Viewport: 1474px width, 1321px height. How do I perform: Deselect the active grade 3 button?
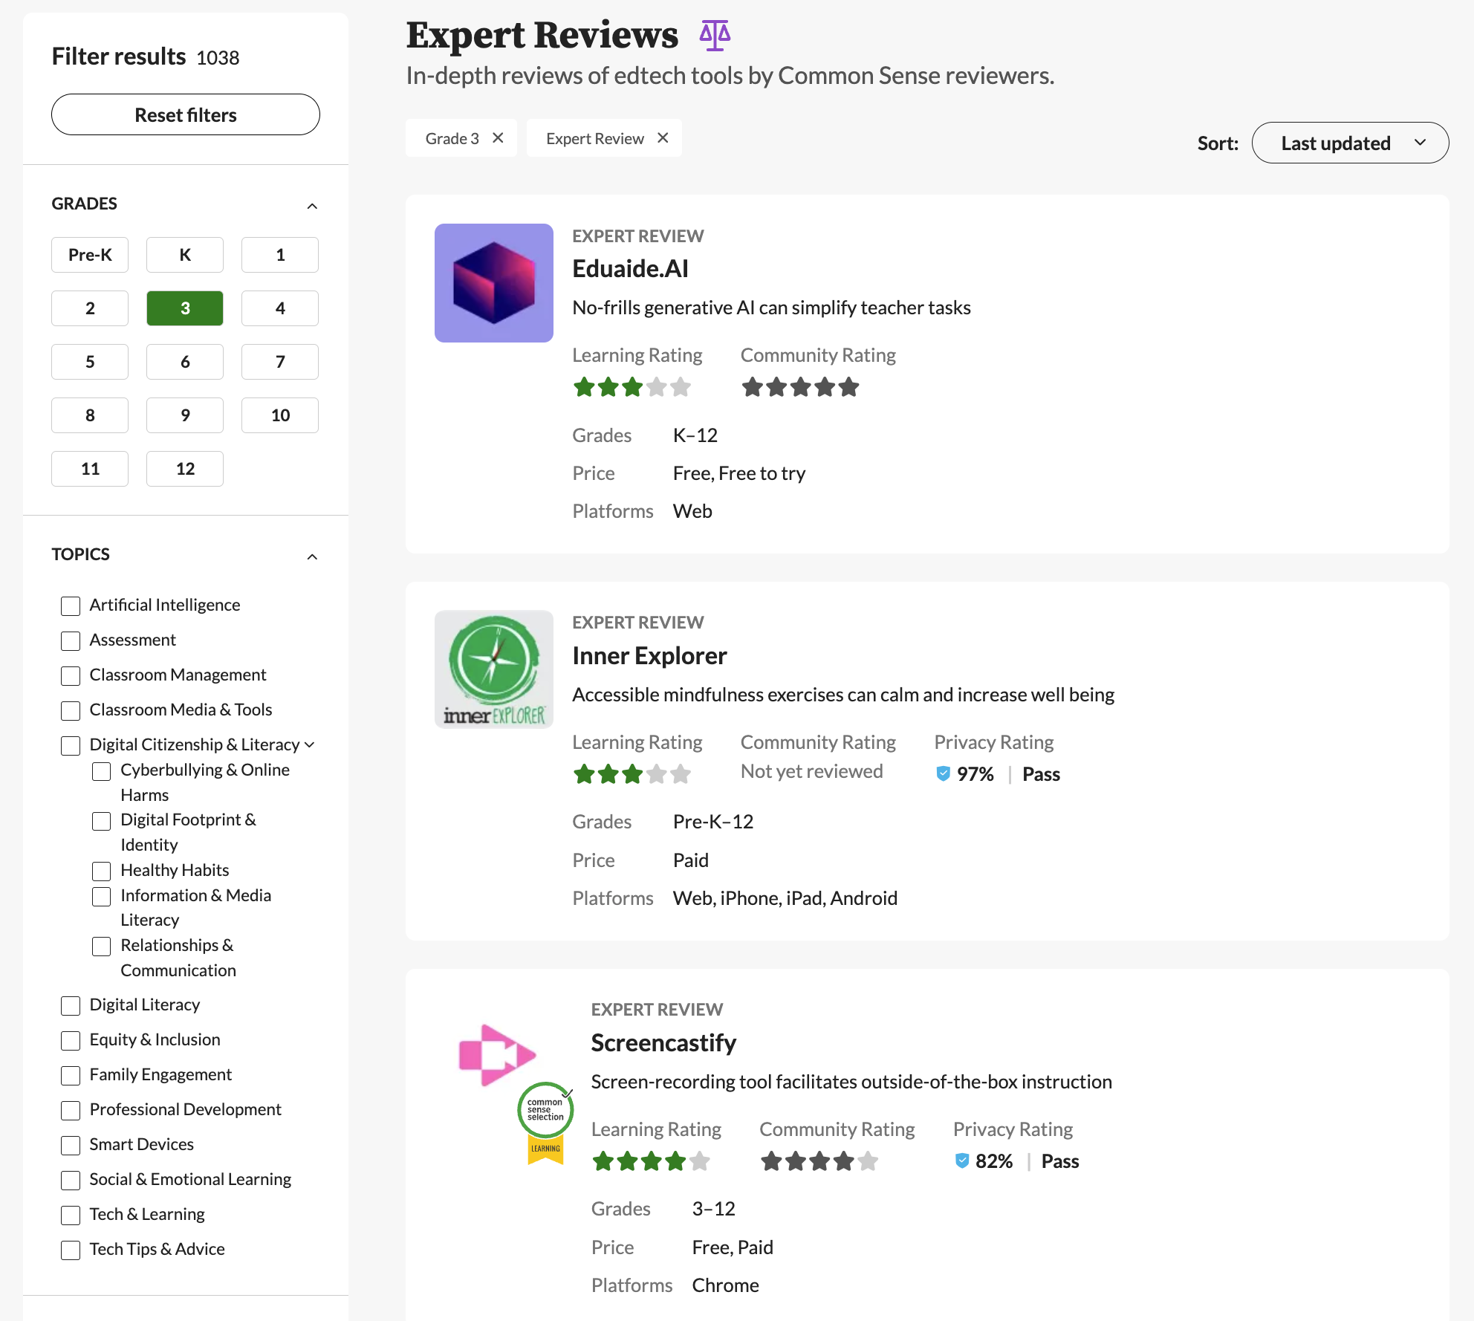pos(185,308)
